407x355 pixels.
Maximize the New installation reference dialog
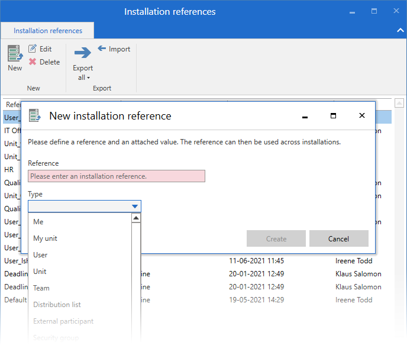tap(333, 116)
